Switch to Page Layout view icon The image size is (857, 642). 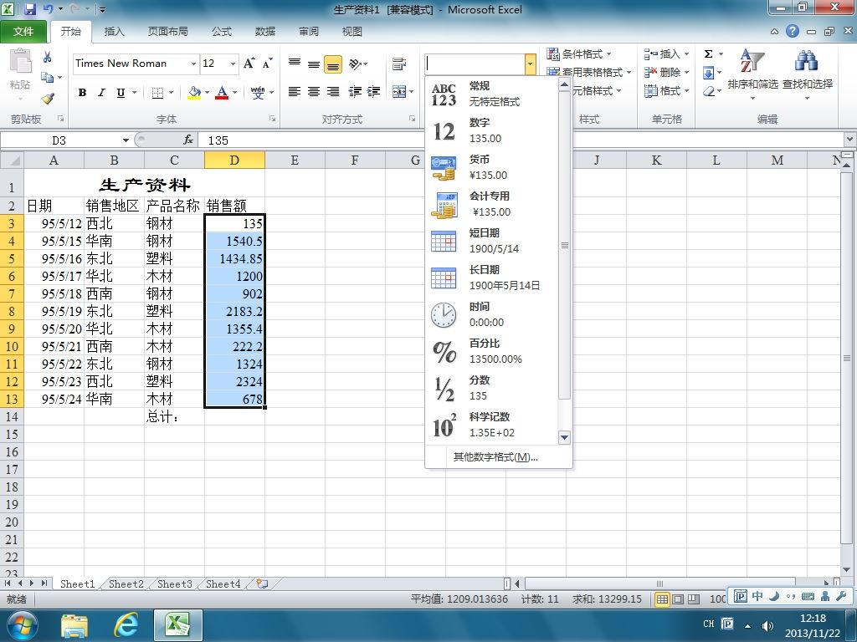(x=678, y=599)
